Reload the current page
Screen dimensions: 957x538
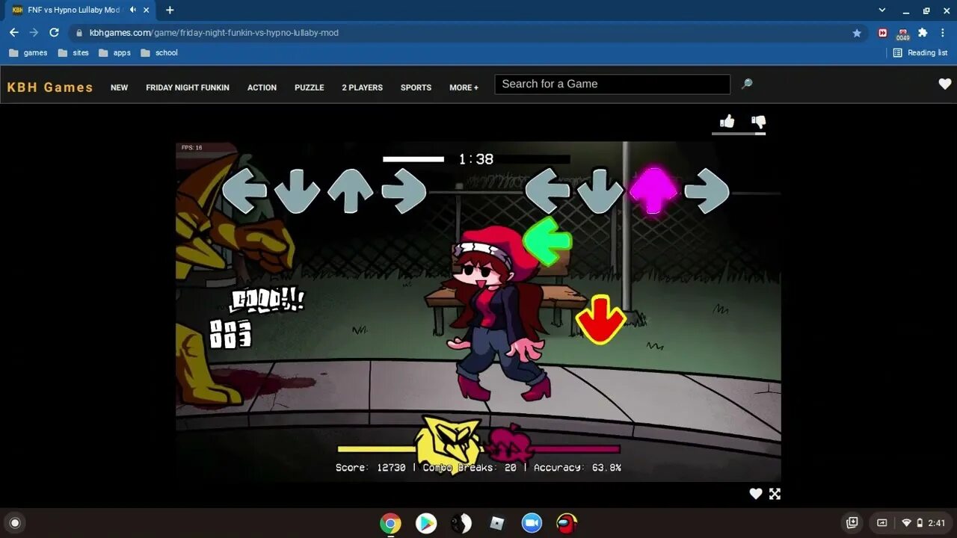54,33
